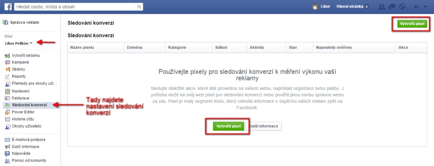Screen dimensions: 434x166
Task: Click the Sledování konverzí icon
Action: point(7,105)
